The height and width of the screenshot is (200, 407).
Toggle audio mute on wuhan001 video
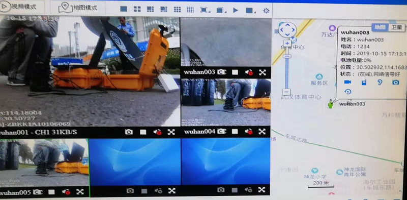tap(157, 132)
